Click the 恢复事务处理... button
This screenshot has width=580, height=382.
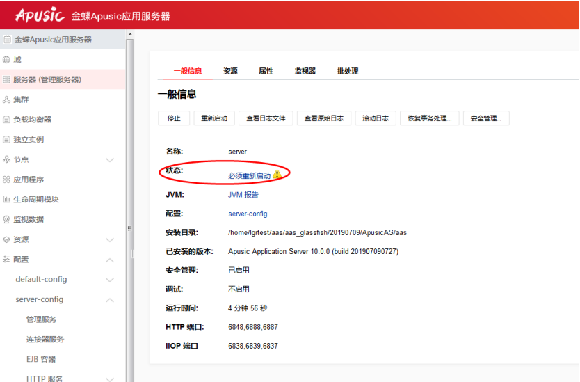coord(430,118)
